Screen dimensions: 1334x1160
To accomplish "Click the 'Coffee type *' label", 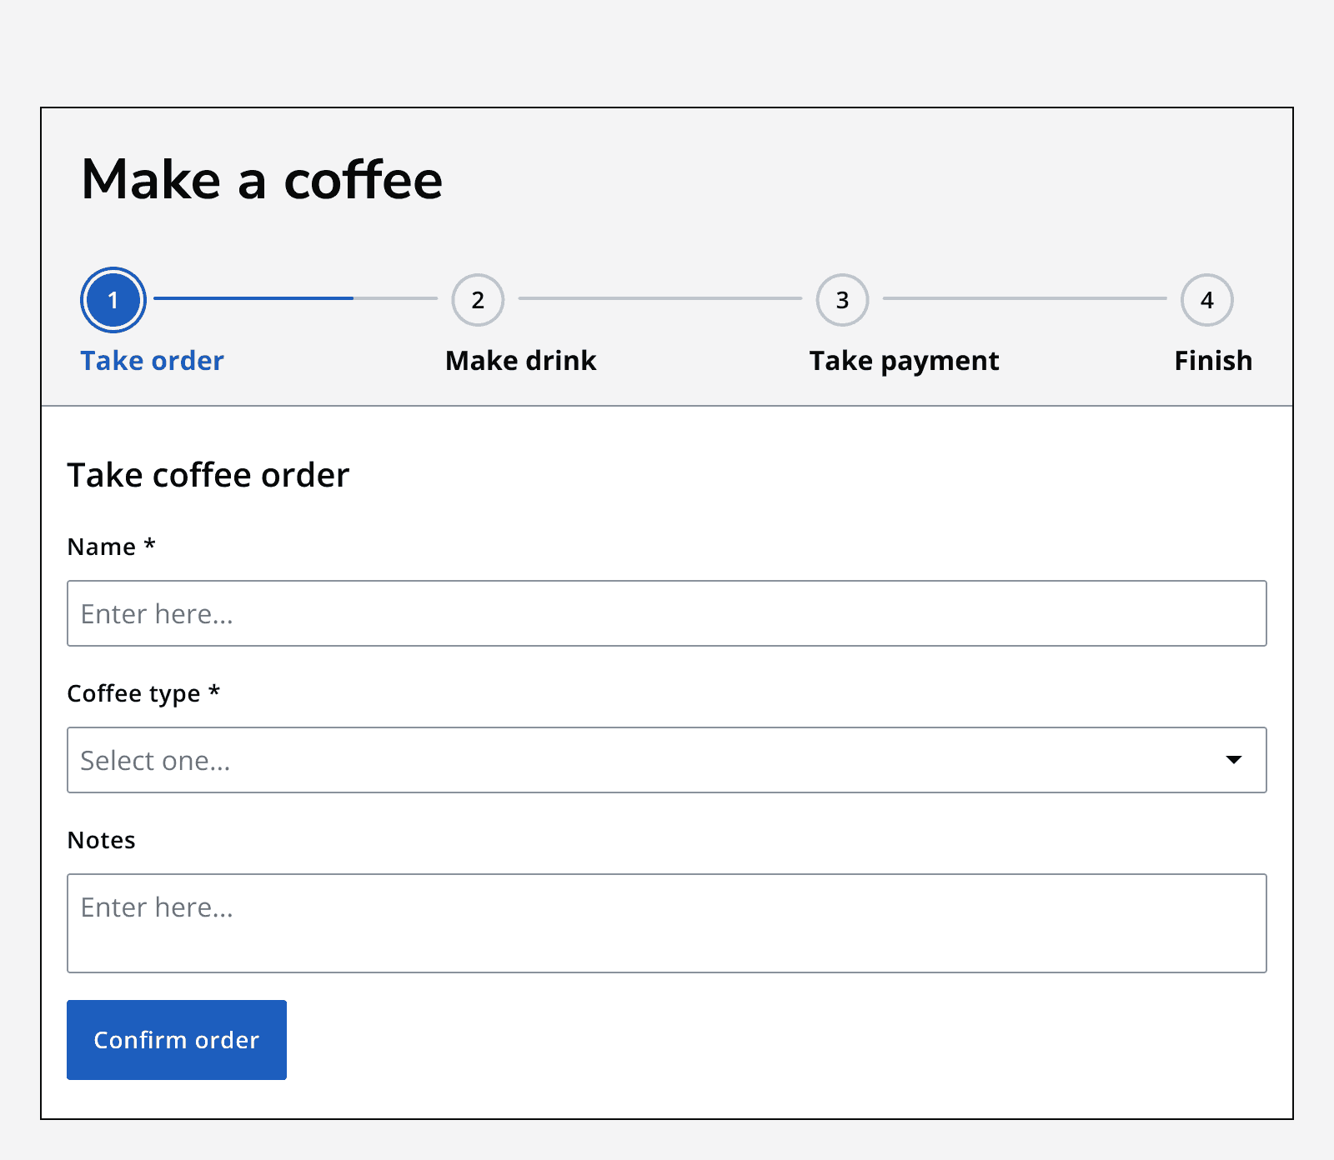I will click(x=143, y=693).
